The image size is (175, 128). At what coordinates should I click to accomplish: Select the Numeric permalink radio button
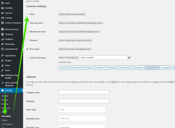click(x=27, y=40)
